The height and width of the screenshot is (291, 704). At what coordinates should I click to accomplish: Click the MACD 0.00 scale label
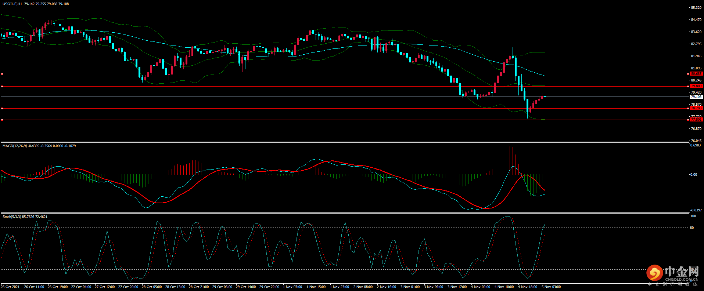(x=693, y=175)
